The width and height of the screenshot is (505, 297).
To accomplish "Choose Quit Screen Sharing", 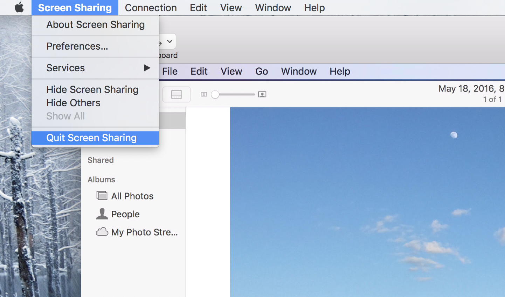I will (95, 138).
